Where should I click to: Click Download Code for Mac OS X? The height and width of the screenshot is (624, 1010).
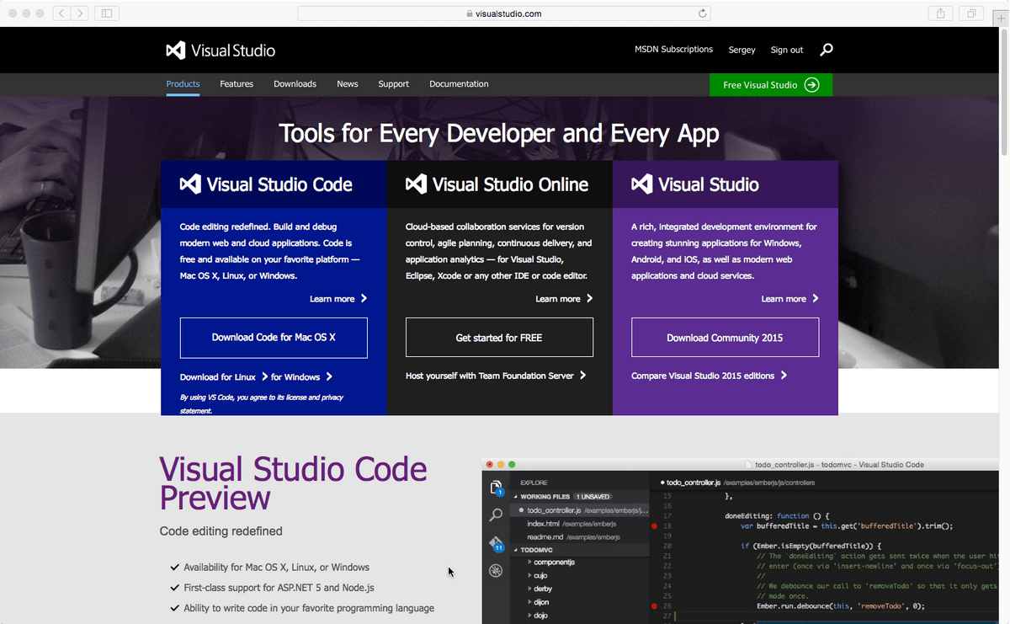click(x=273, y=337)
